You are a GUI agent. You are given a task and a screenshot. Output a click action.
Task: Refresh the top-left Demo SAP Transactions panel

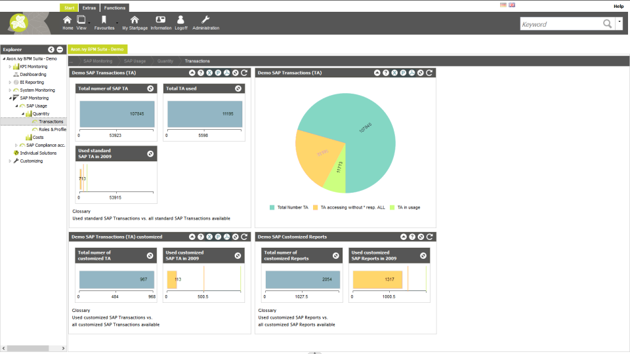(x=244, y=73)
